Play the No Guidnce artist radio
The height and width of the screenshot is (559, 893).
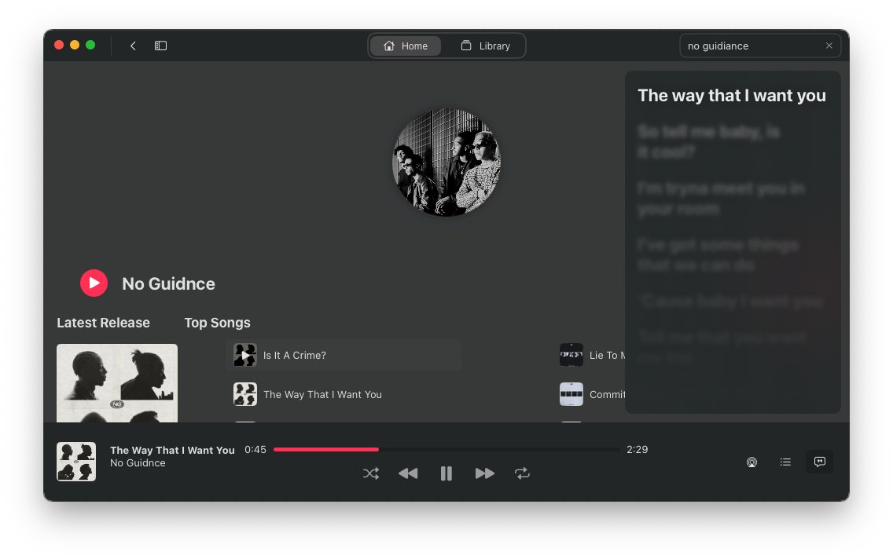click(94, 283)
